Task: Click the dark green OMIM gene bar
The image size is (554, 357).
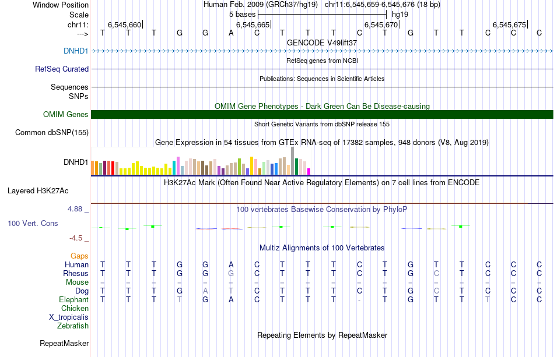Action: [x=322, y=114]
